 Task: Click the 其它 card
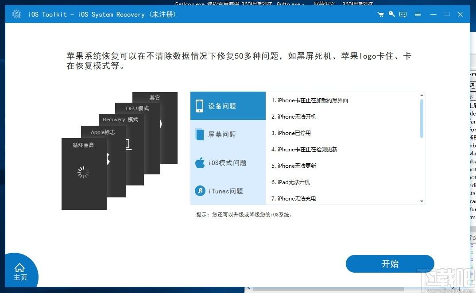tap(155, 97)
